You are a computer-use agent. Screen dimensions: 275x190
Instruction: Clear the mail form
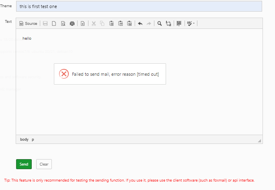(x=44, y=164)
